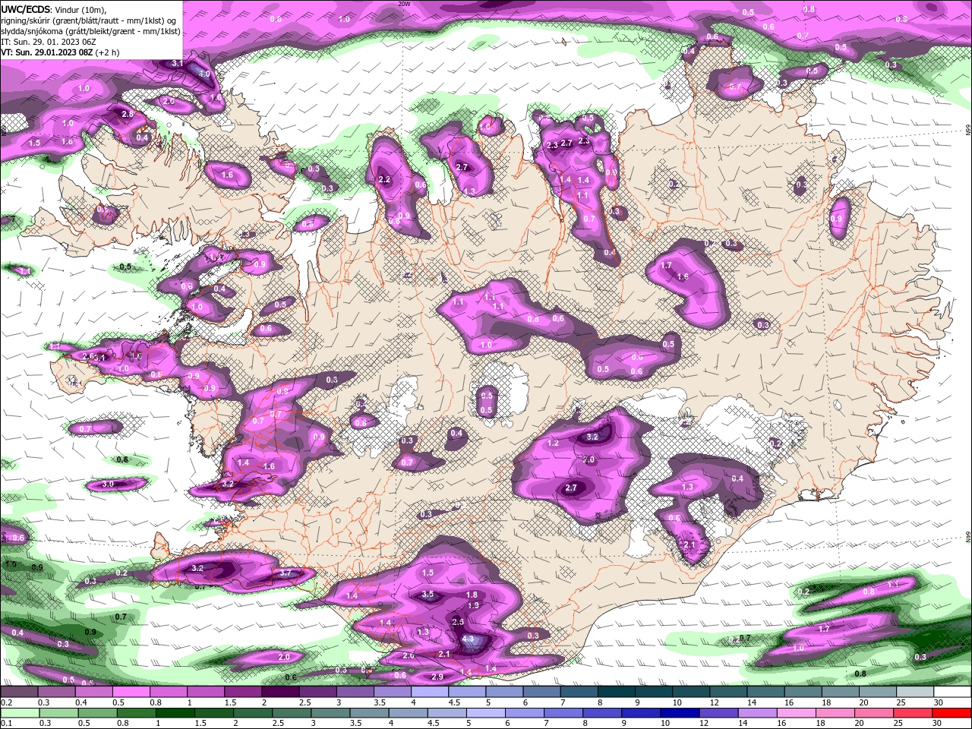
Task: Select the pale green 0.1 swatch in lower legend
Action: [x=18, y=713]
